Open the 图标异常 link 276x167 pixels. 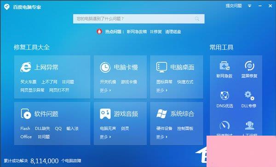(x=164, y=82)
